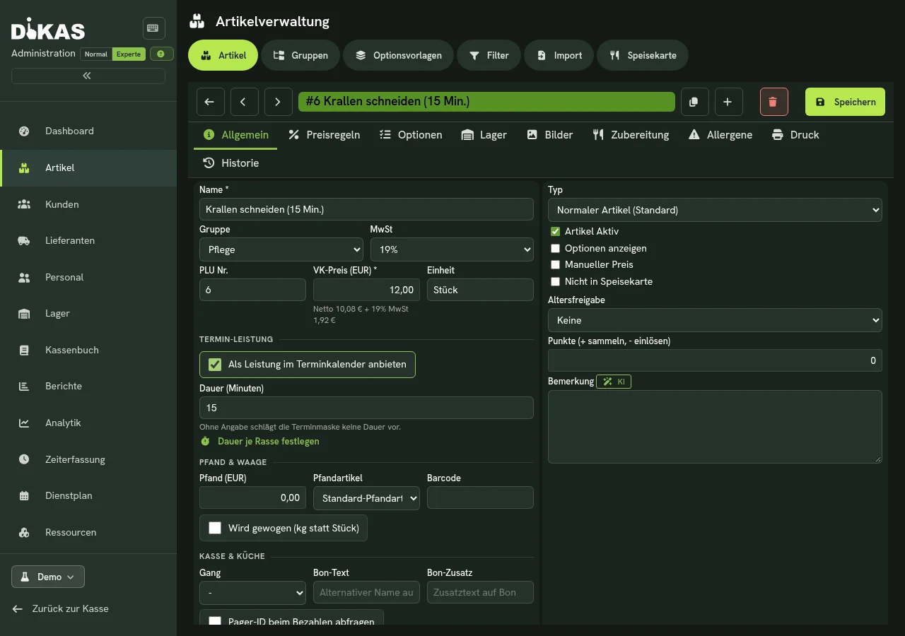
Task: Open Zeiterfassung in the sidebar
Action: point(88,459)
